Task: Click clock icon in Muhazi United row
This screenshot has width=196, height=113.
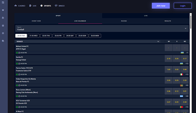Action: point(19,53)
